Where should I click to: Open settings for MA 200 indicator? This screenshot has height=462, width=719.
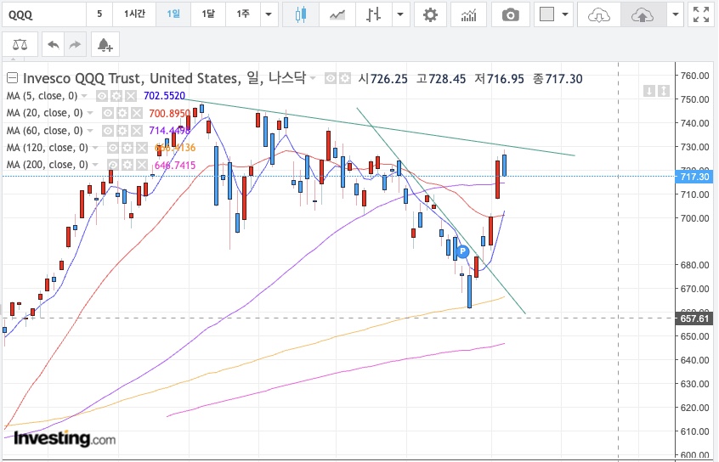coord(127,165)
